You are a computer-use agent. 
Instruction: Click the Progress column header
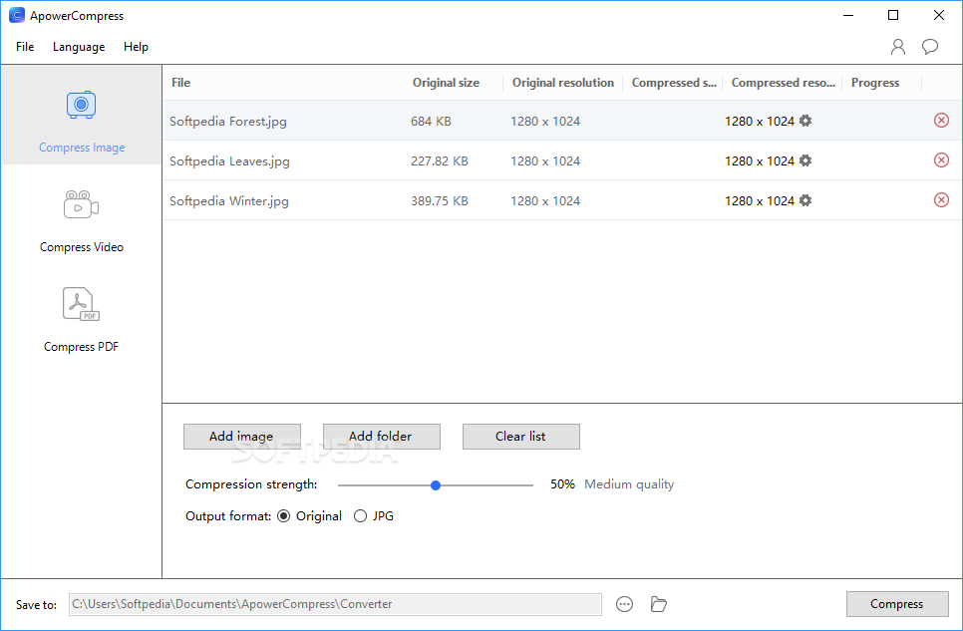(x=874, y=83)
